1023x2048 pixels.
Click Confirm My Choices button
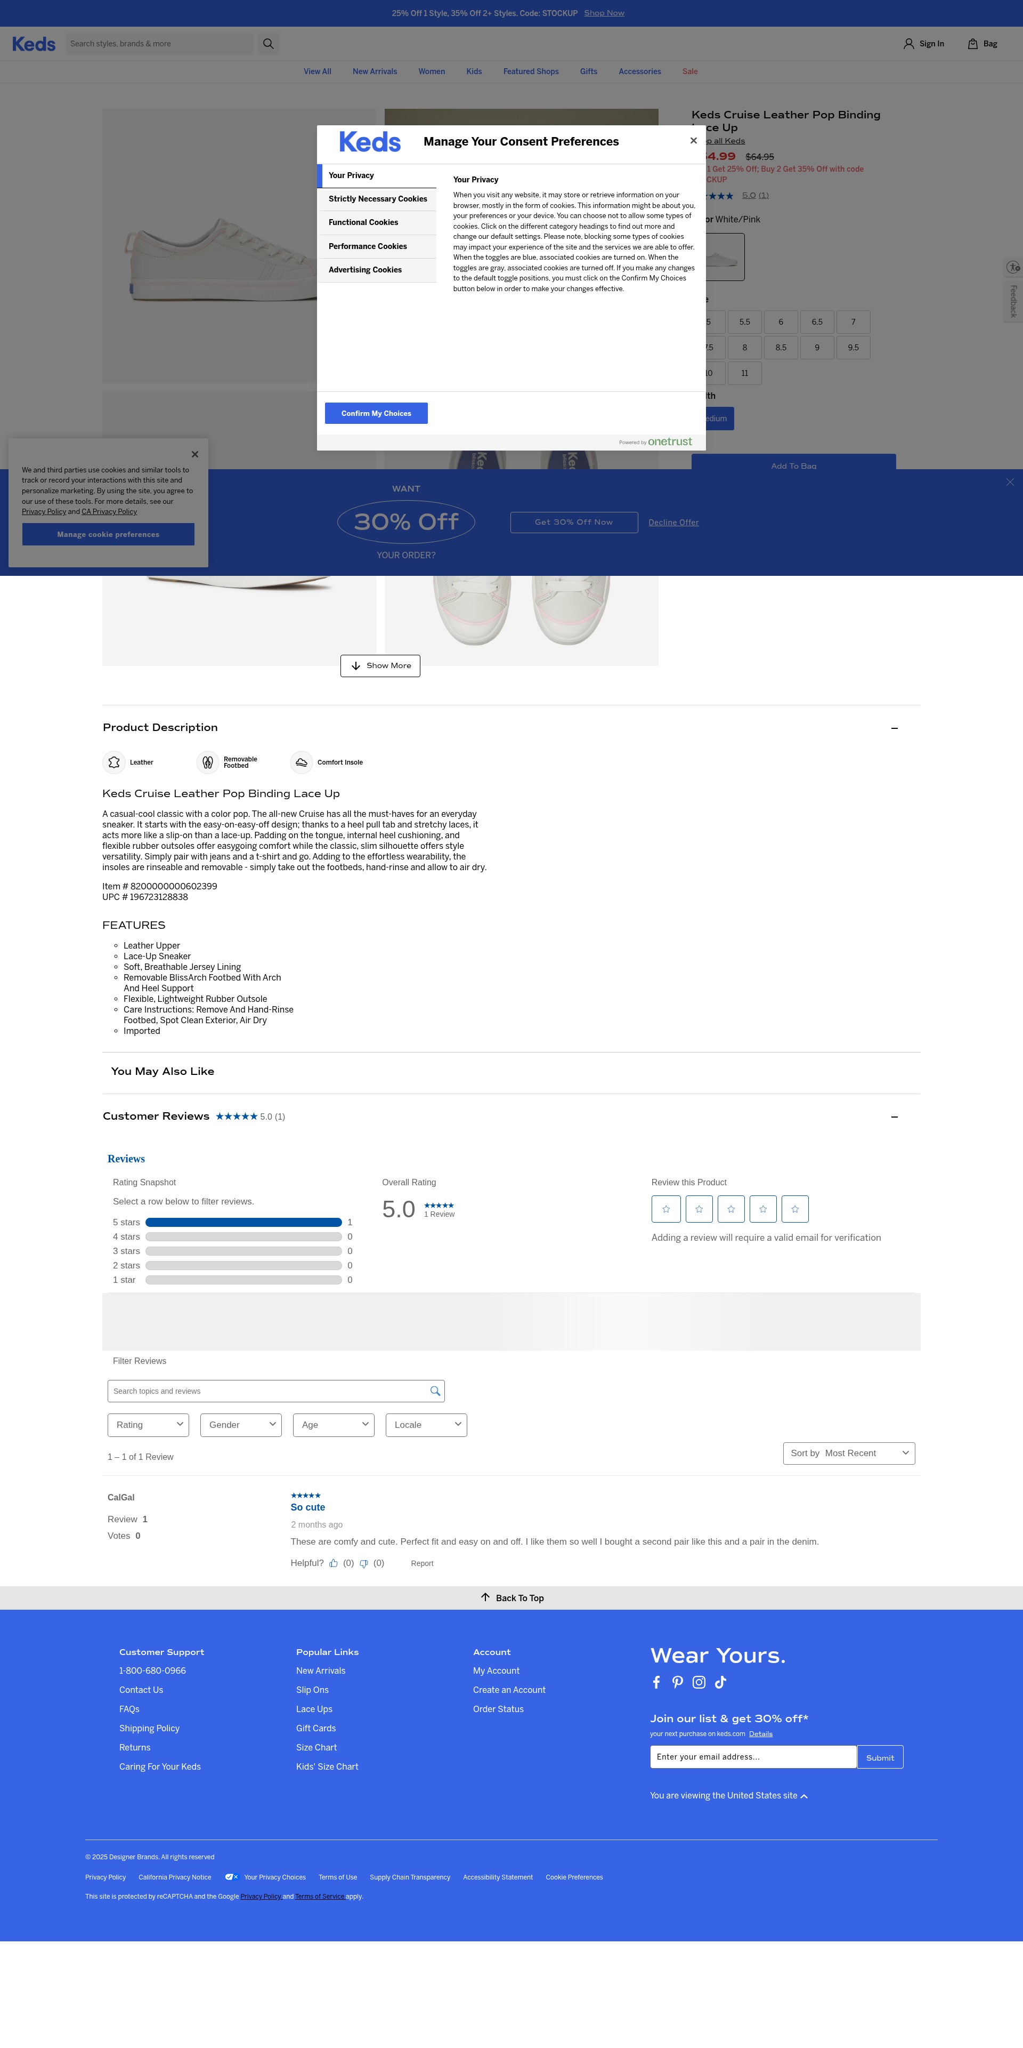tap(377, 413)
